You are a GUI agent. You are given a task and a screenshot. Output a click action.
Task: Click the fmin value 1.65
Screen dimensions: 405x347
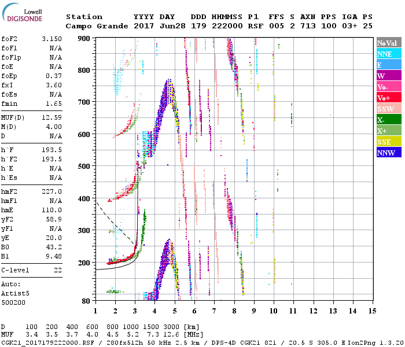tap(54, 104)
